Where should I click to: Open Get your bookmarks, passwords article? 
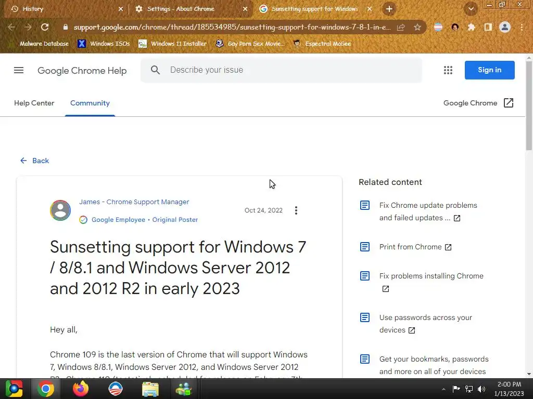[434, 365]
